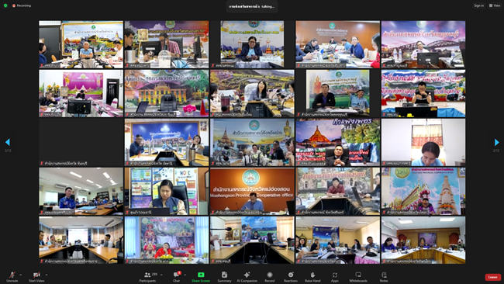504x284 pixels.
Task: Click the green Share Screen icon
Action: [201, 275]
